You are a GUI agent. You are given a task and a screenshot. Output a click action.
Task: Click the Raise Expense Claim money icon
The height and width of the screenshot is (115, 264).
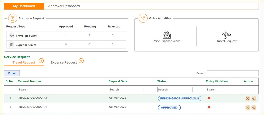pos(167,35)
